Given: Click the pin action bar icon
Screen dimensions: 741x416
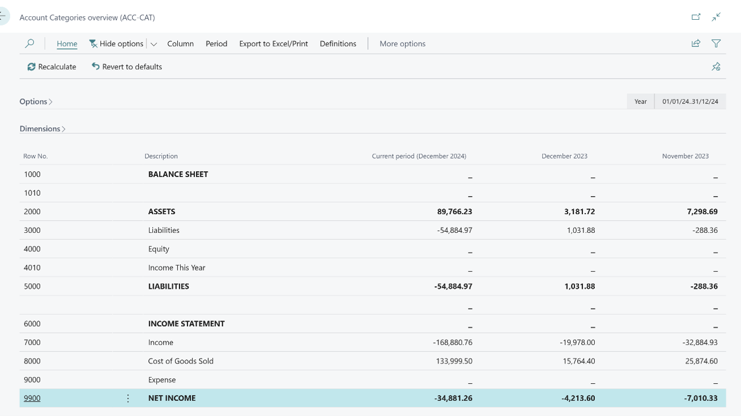Looking at the screenshot, I should pos(716,67).
